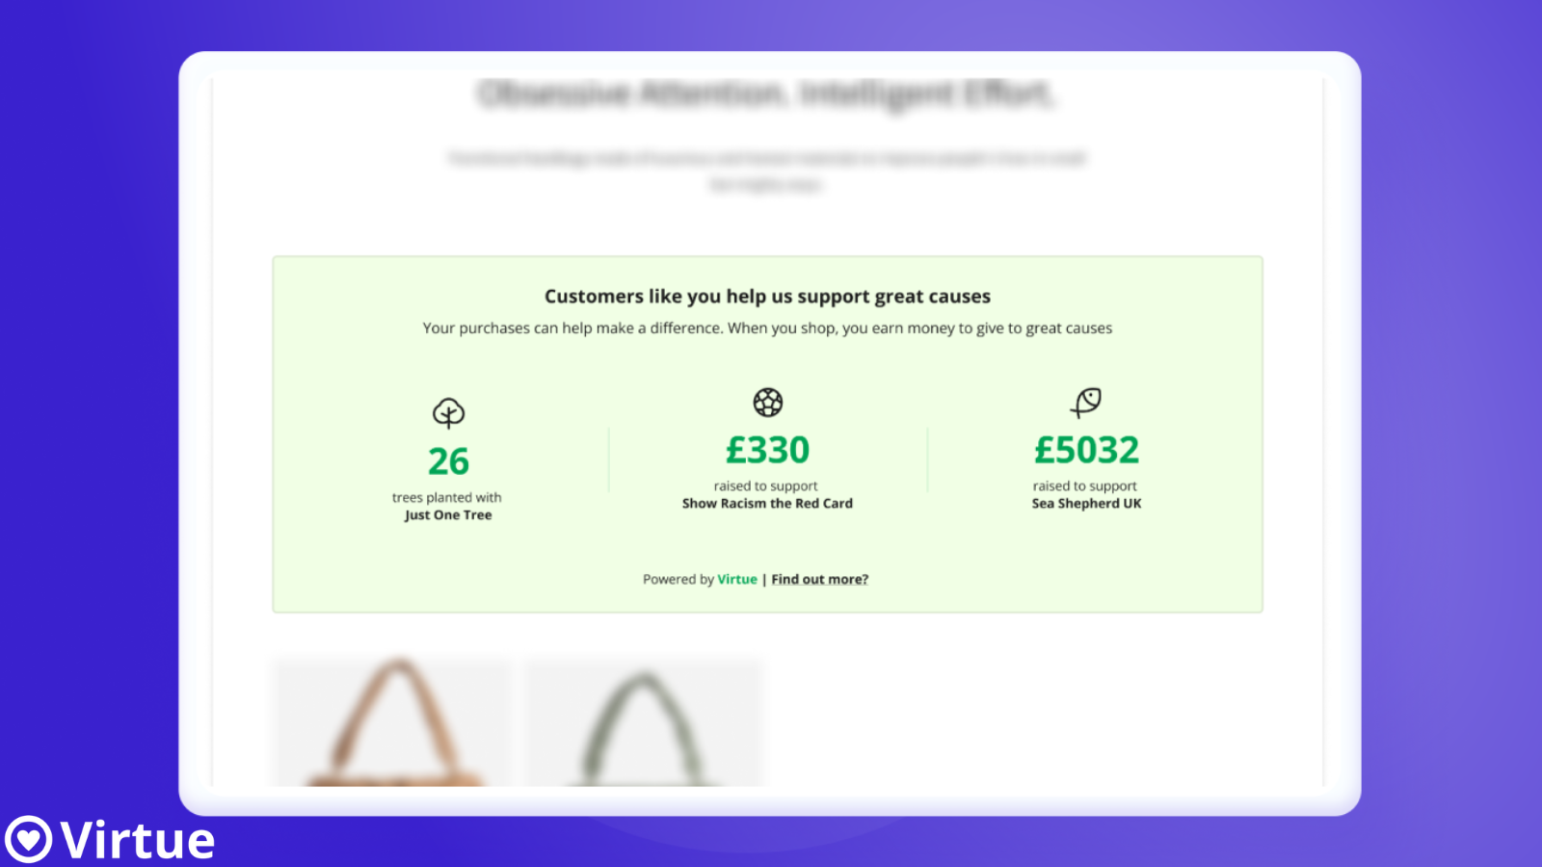Click the "Sea Shepherd UK" charity name
Viewport: 1542px width, 867px height.
(x=1086, y=504)
